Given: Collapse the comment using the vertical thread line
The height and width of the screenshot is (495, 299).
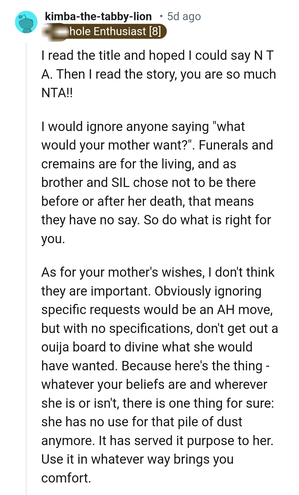Looking at the screenshot, I should click(26, 249).
